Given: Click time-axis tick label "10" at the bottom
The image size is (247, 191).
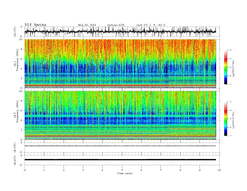Looking at the screenshot, I should click(219, 170).
